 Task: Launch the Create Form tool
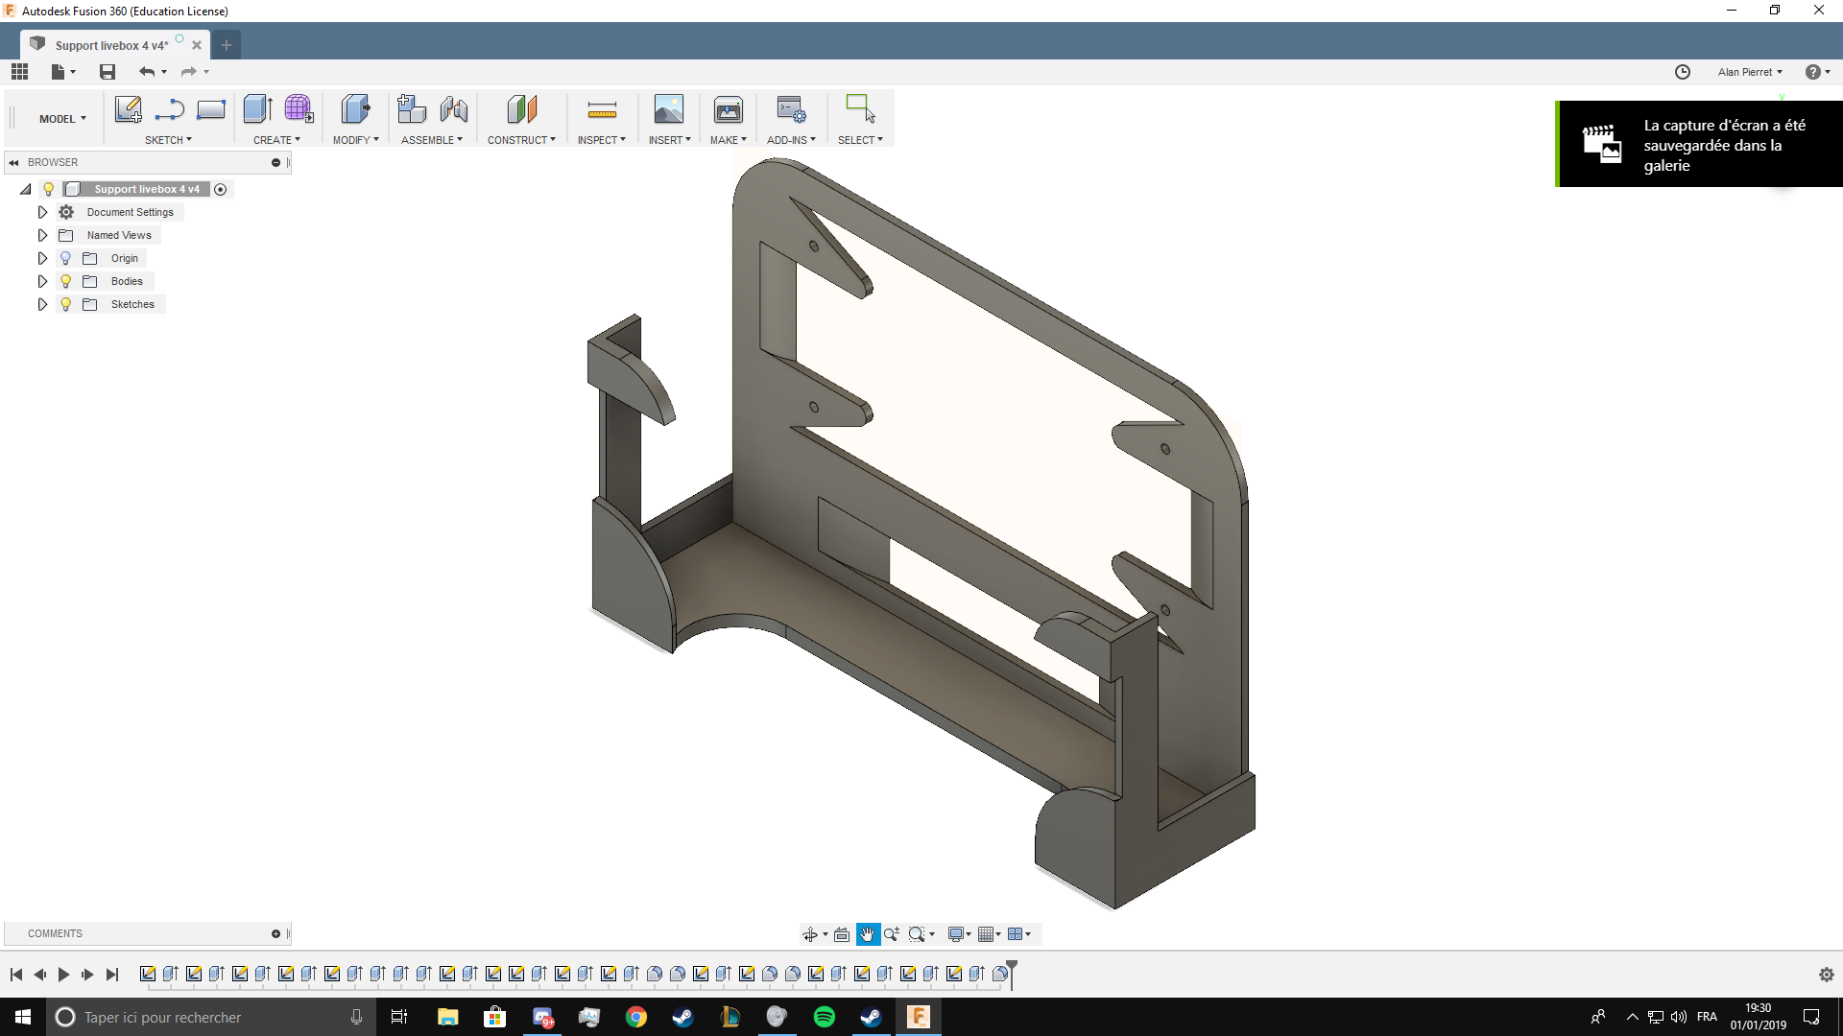coord(299,109)
